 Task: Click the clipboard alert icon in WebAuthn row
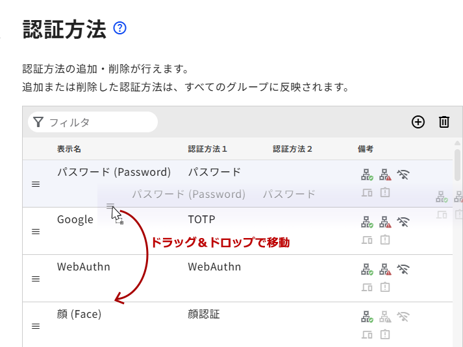385,287
